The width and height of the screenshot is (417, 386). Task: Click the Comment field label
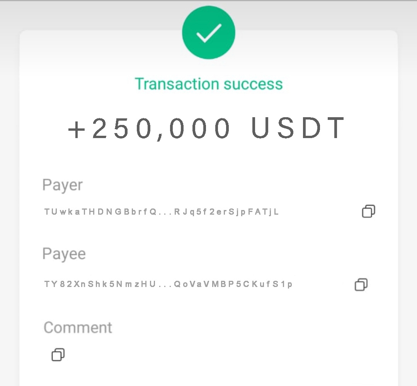point(78,328)
